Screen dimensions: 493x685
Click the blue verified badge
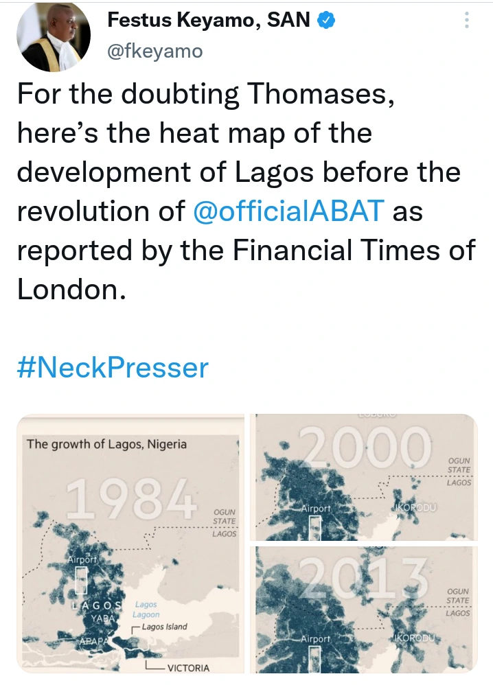pyautogui.click(x=325, y=21)
